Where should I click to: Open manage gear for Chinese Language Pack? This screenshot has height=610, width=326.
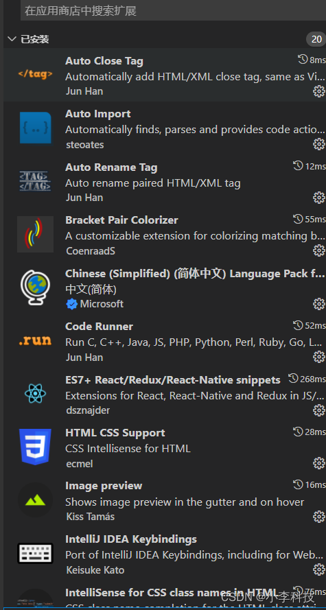pos(319,304)
